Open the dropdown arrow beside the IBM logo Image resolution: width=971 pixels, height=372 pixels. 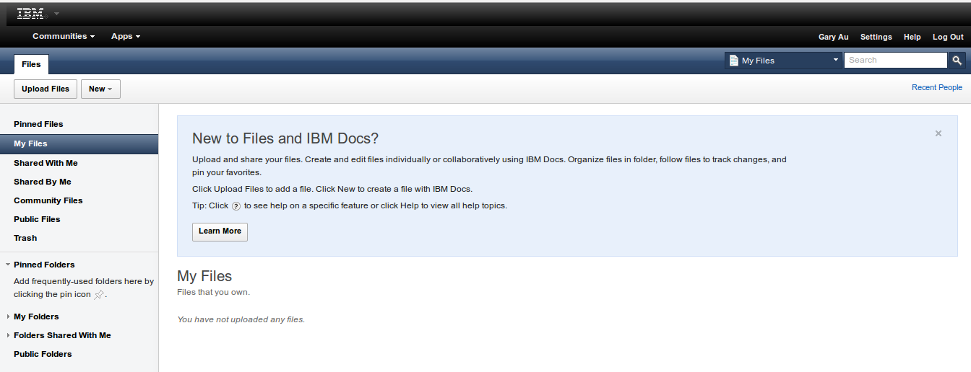point(57,14)
